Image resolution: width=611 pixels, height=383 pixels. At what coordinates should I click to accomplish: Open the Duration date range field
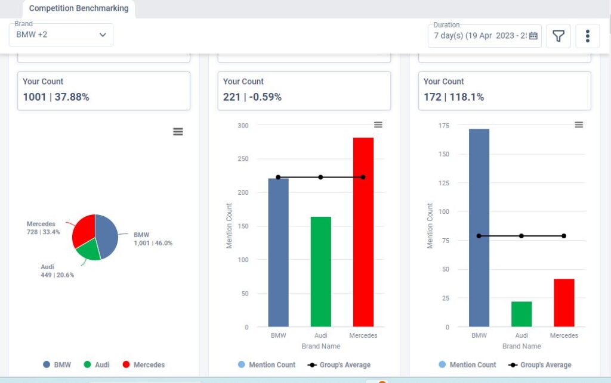tap(485, 36)
